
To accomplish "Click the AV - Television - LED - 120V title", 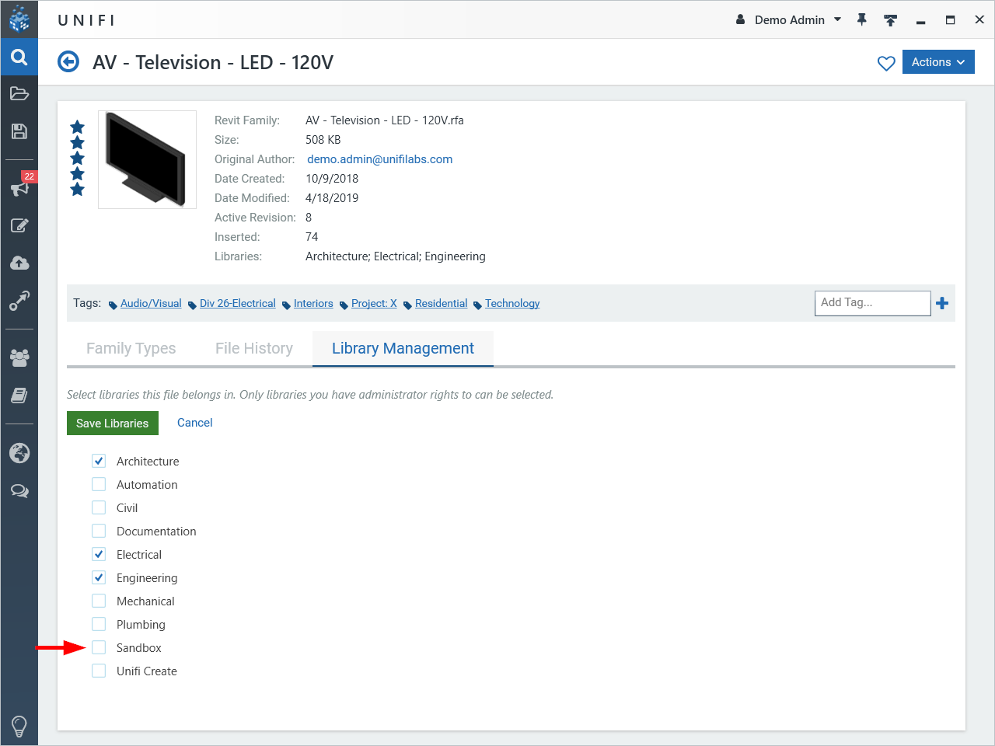I will click(213, 62).
